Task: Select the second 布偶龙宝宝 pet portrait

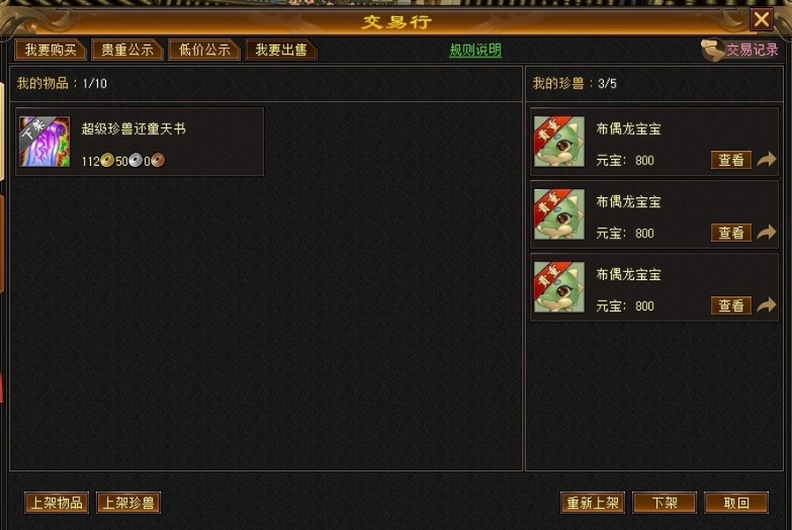Action: (x=559, y=215)
